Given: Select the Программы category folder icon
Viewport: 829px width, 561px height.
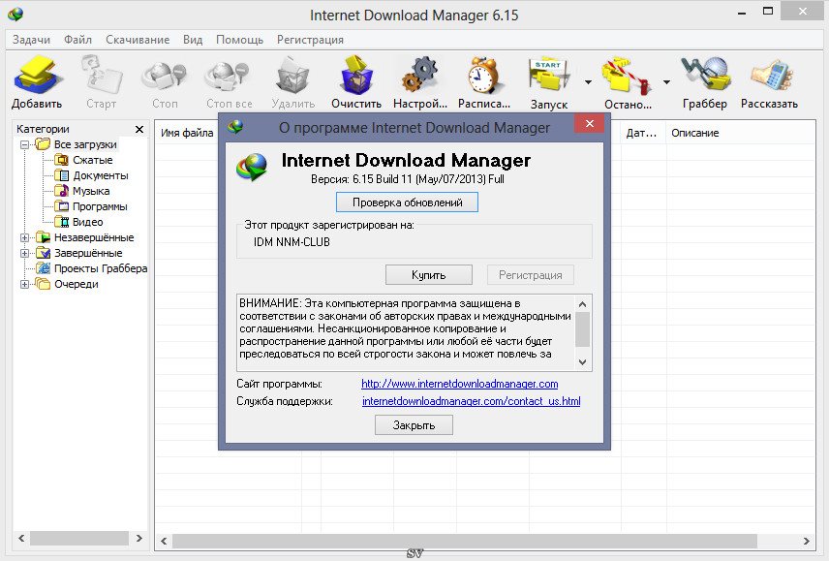Looking at the screenshot, I should 62,206.
